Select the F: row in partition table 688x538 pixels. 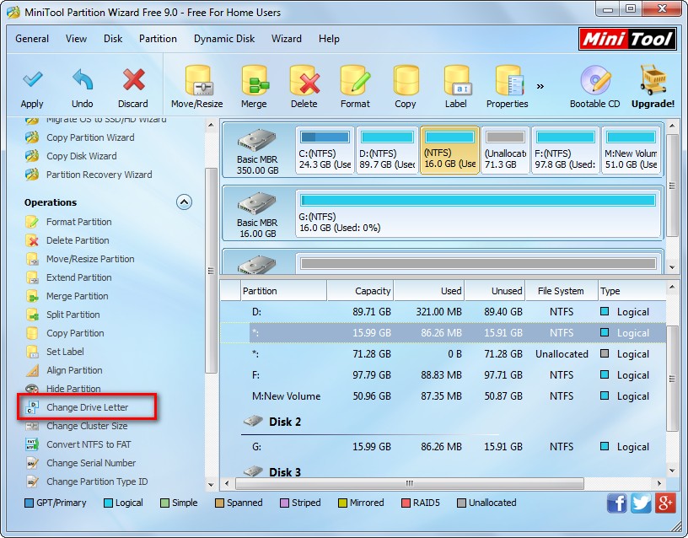click(x=443, y=375)
